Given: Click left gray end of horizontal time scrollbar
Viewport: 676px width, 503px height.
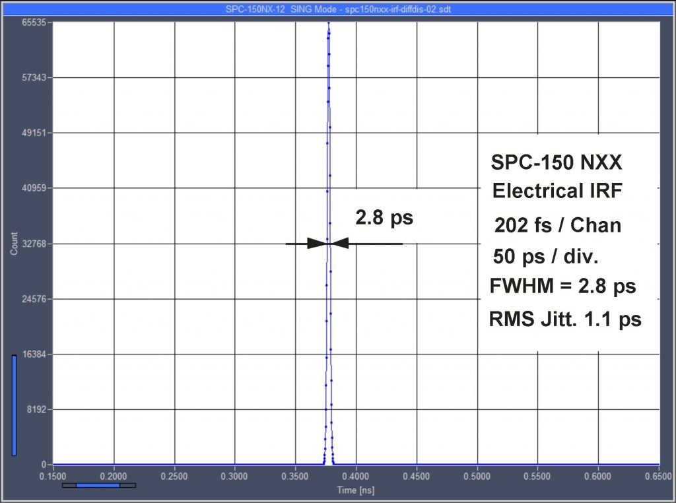Looking at the screenshot, I should (69, 485).
